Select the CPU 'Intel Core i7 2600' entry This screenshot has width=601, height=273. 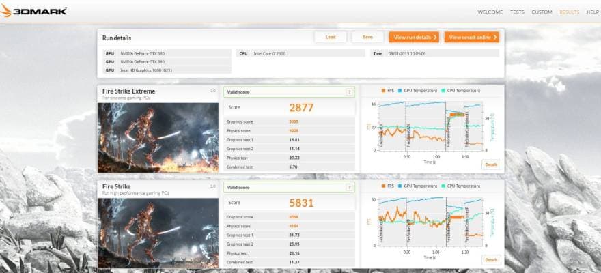[301, 54]
